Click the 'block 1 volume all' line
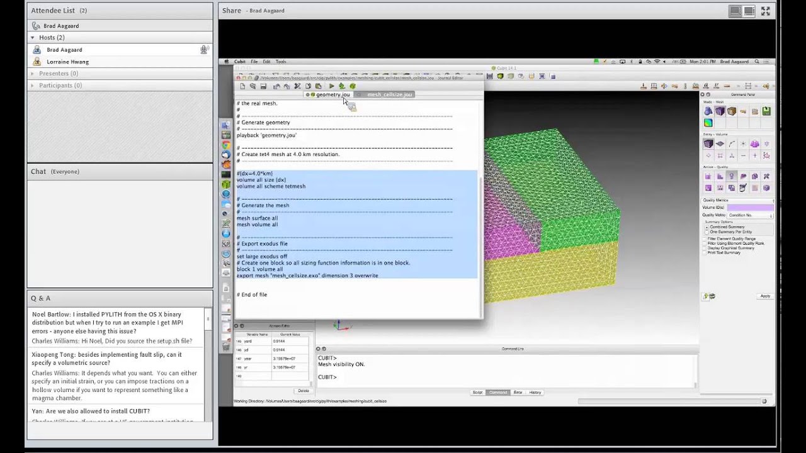The image size is (806, 453). [259, 269]
